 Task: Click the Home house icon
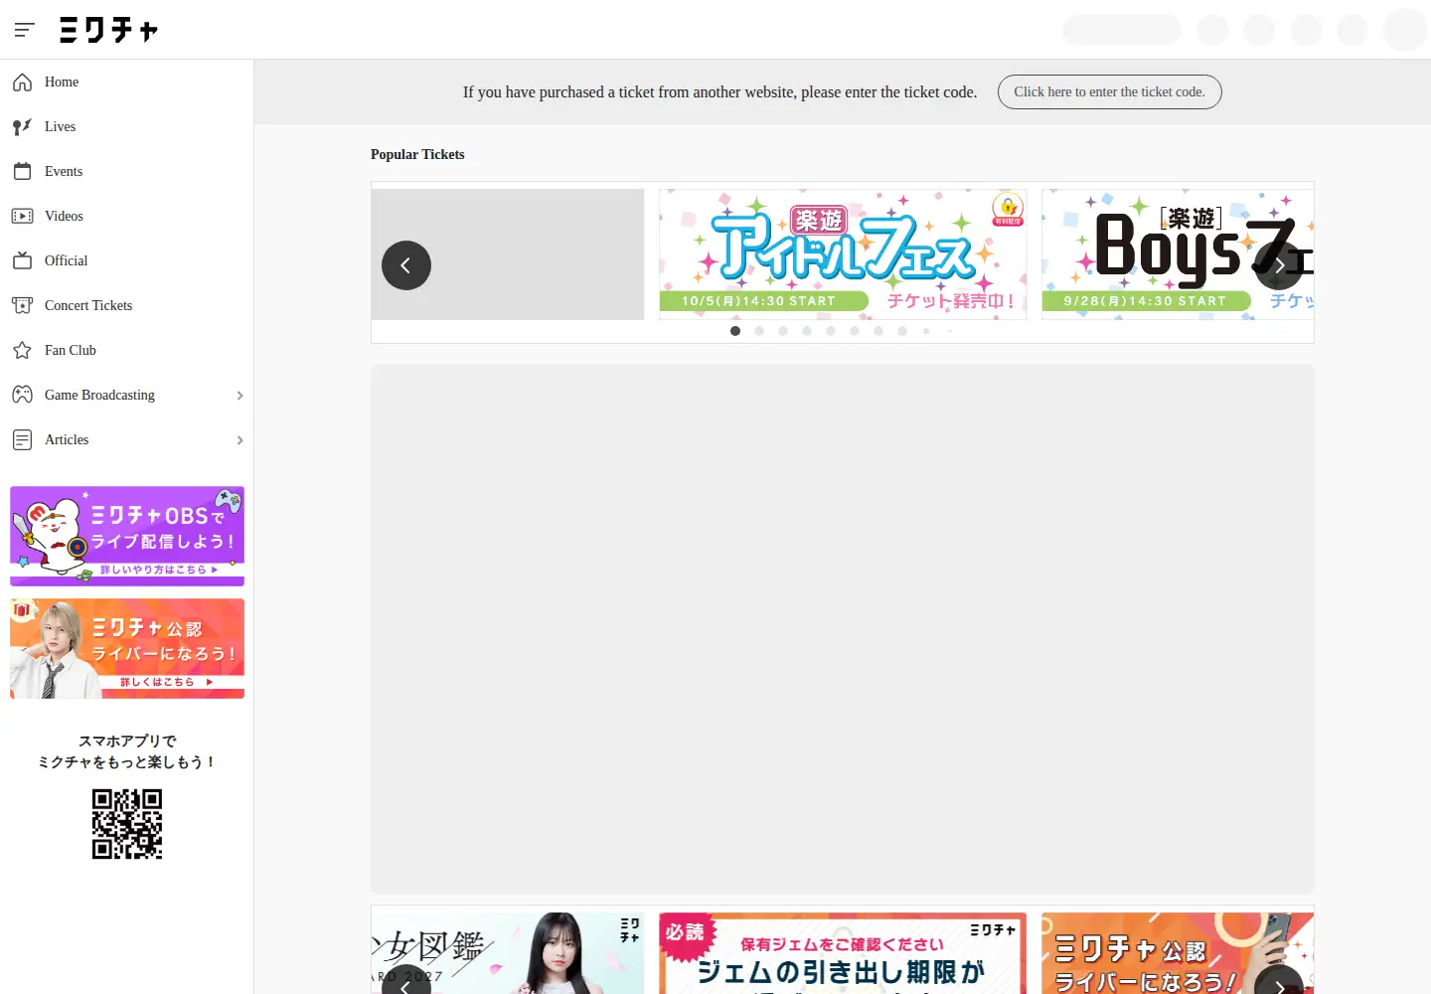[22, 83]
